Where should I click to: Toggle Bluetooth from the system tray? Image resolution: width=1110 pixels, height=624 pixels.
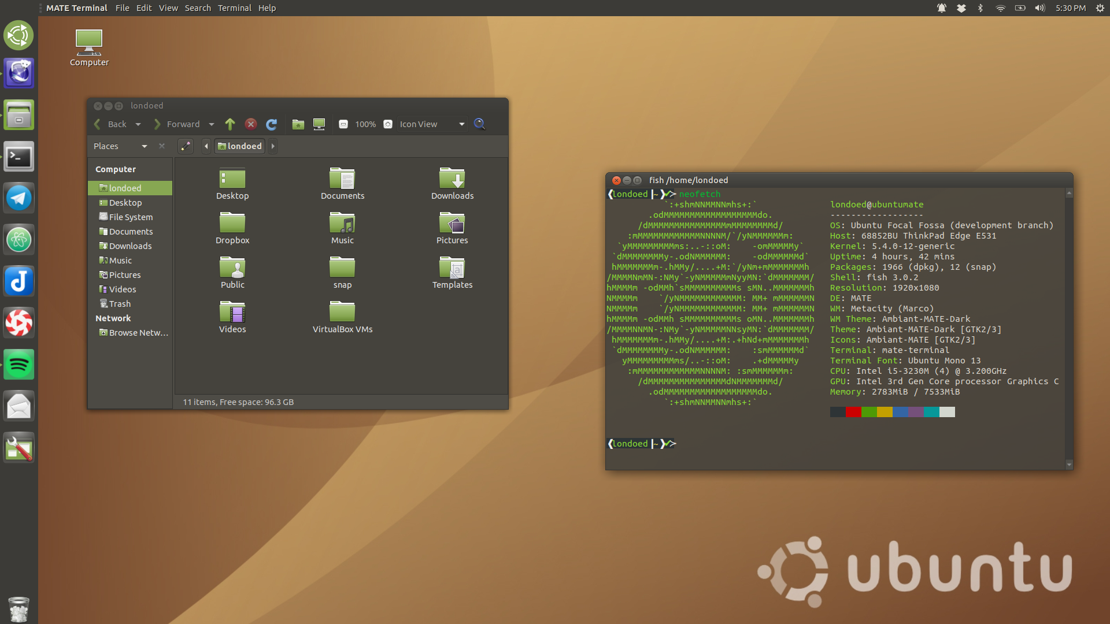(979, 8)
